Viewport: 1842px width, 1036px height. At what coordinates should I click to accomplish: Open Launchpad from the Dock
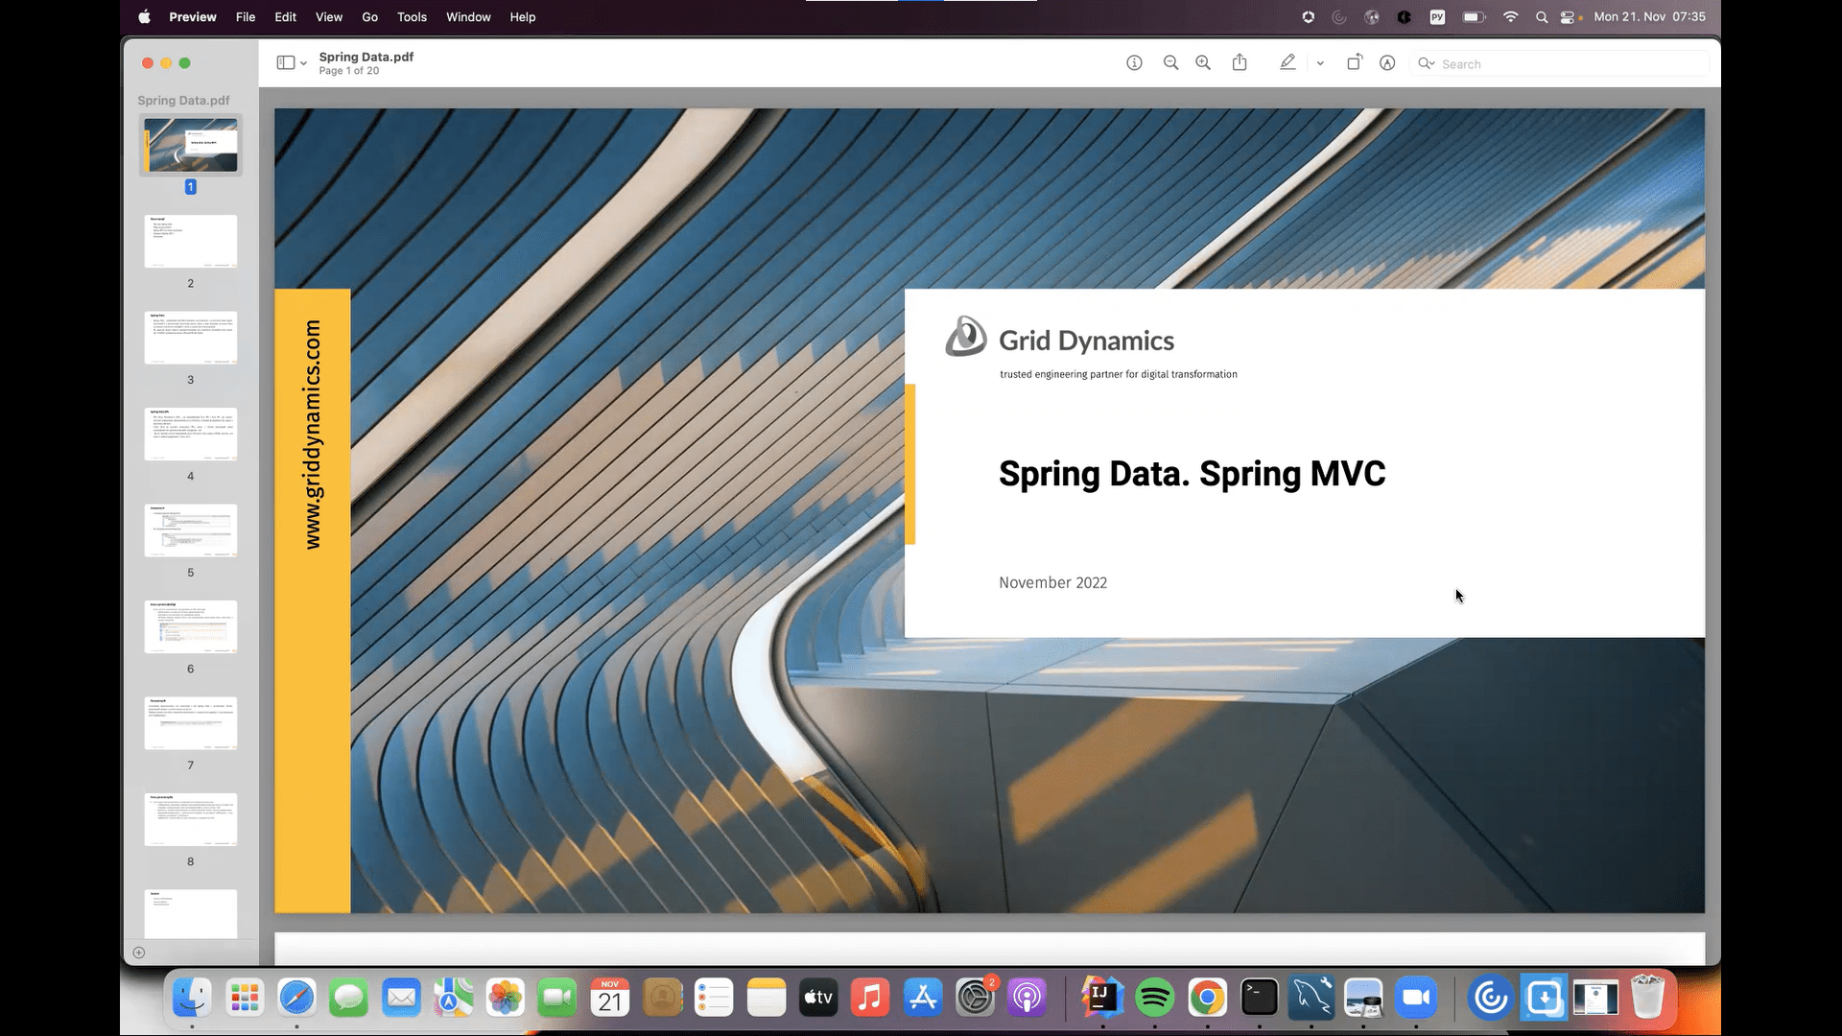245,999
